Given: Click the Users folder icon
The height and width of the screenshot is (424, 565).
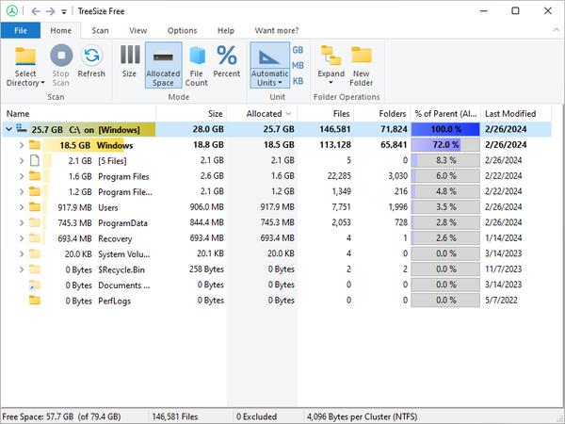Looking at the screenshot, I should coord(35,206).
